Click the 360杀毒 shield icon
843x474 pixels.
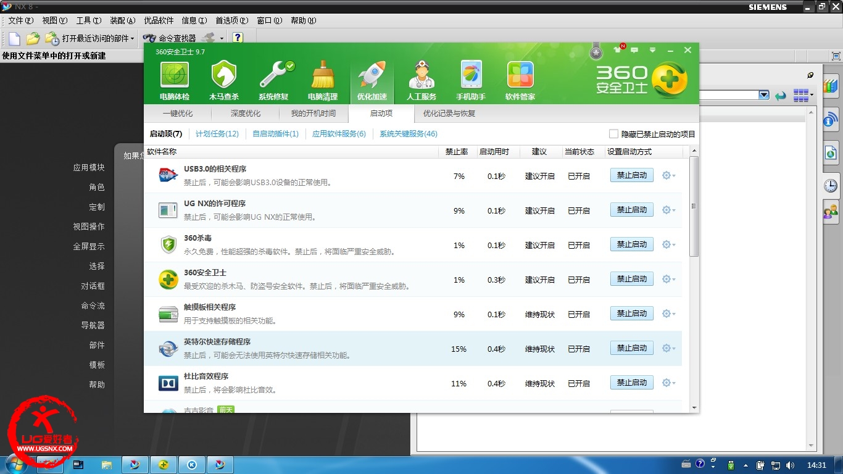[x=168, y=244]
